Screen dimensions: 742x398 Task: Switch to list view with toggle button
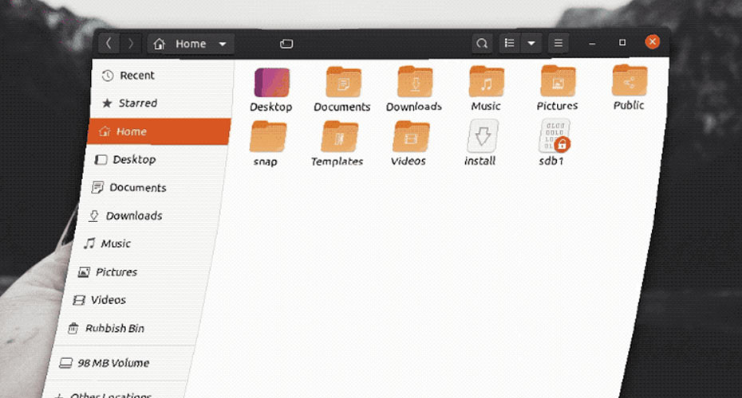[x=510, y=44]
